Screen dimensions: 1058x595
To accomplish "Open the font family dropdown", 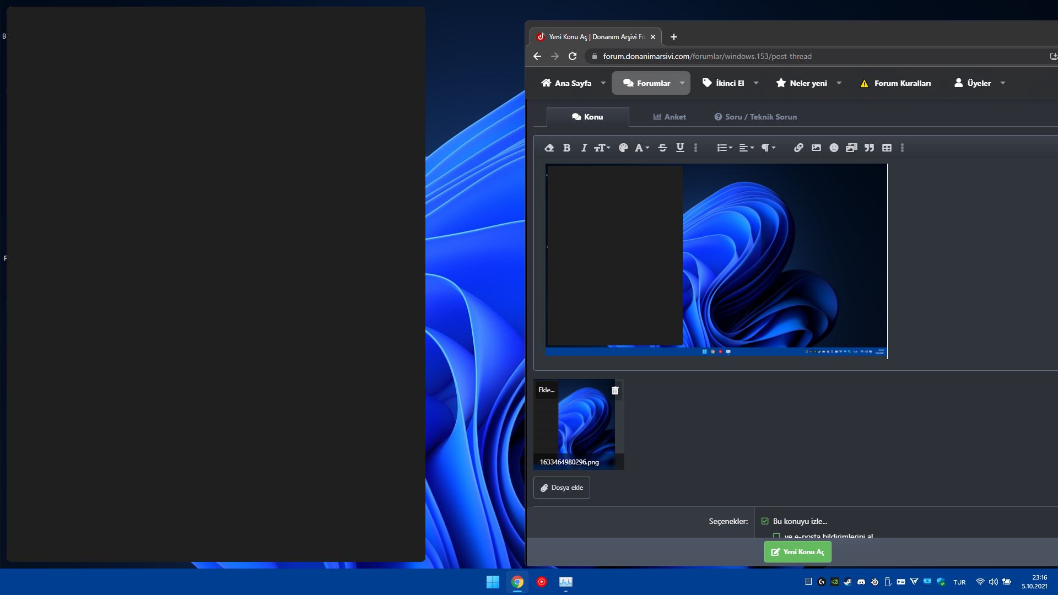I will click(x=642, y=148).
